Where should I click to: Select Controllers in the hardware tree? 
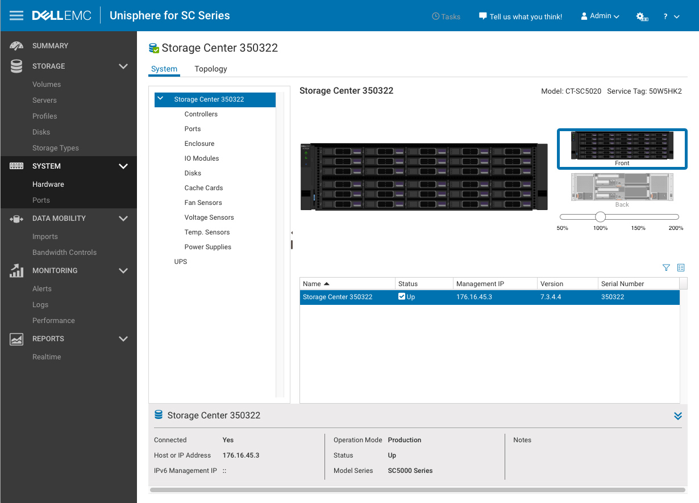point(201,114)
